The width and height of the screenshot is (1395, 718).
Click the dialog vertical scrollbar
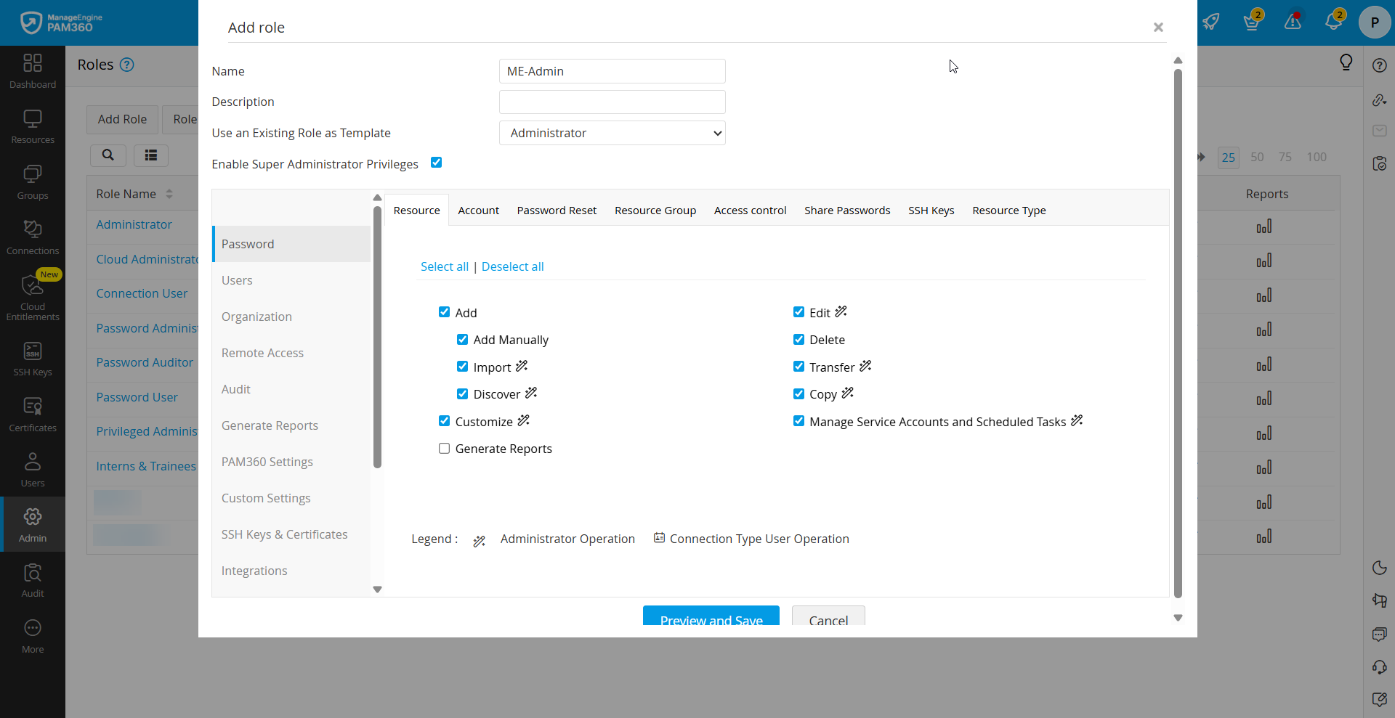click(x=1178, y=334)
